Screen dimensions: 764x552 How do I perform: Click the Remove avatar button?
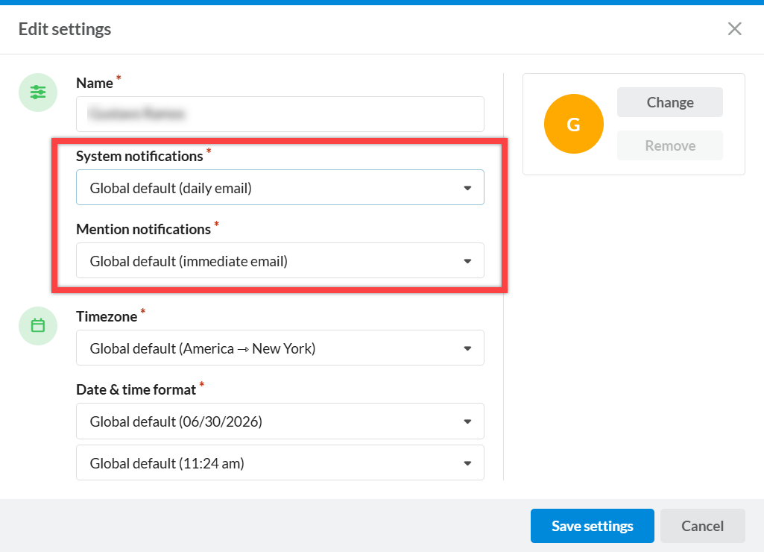[x=670, y=145]
